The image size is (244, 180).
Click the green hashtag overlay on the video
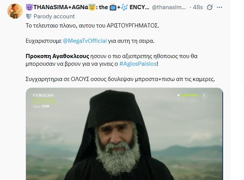188,95
